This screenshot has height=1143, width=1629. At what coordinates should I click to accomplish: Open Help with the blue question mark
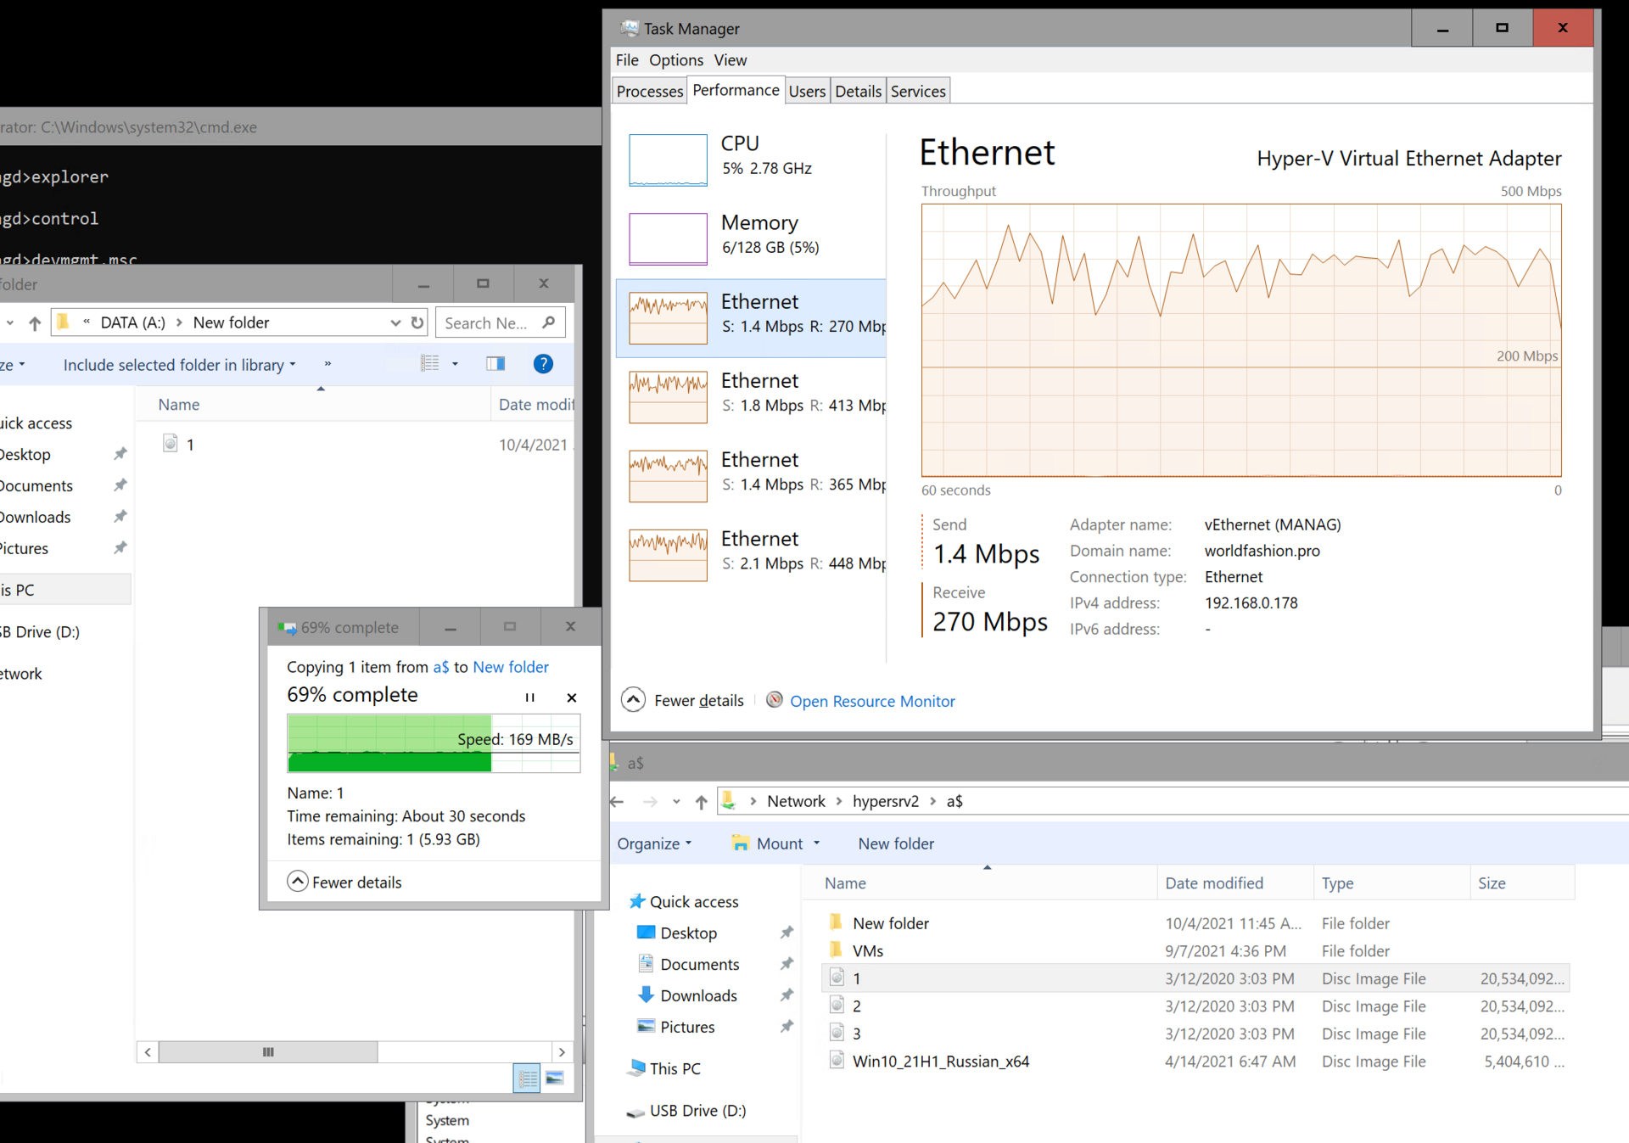tap(543, 364)
